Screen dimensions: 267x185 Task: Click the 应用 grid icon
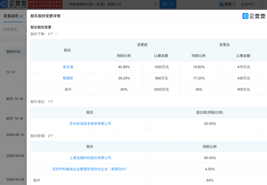(x=222, y=4)
